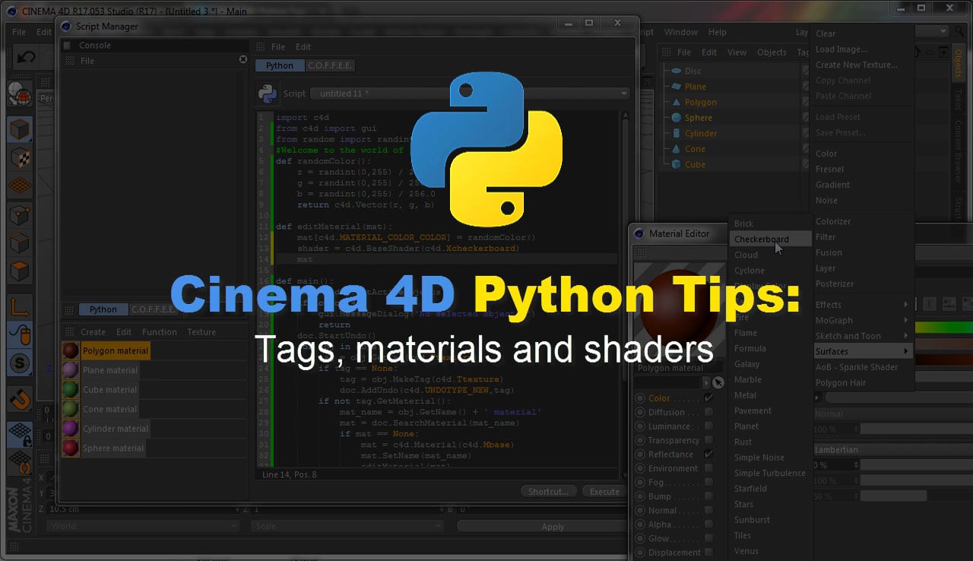
Task: Expand the Sketch and Toon submenu
Action: click(x=861, y=336)
